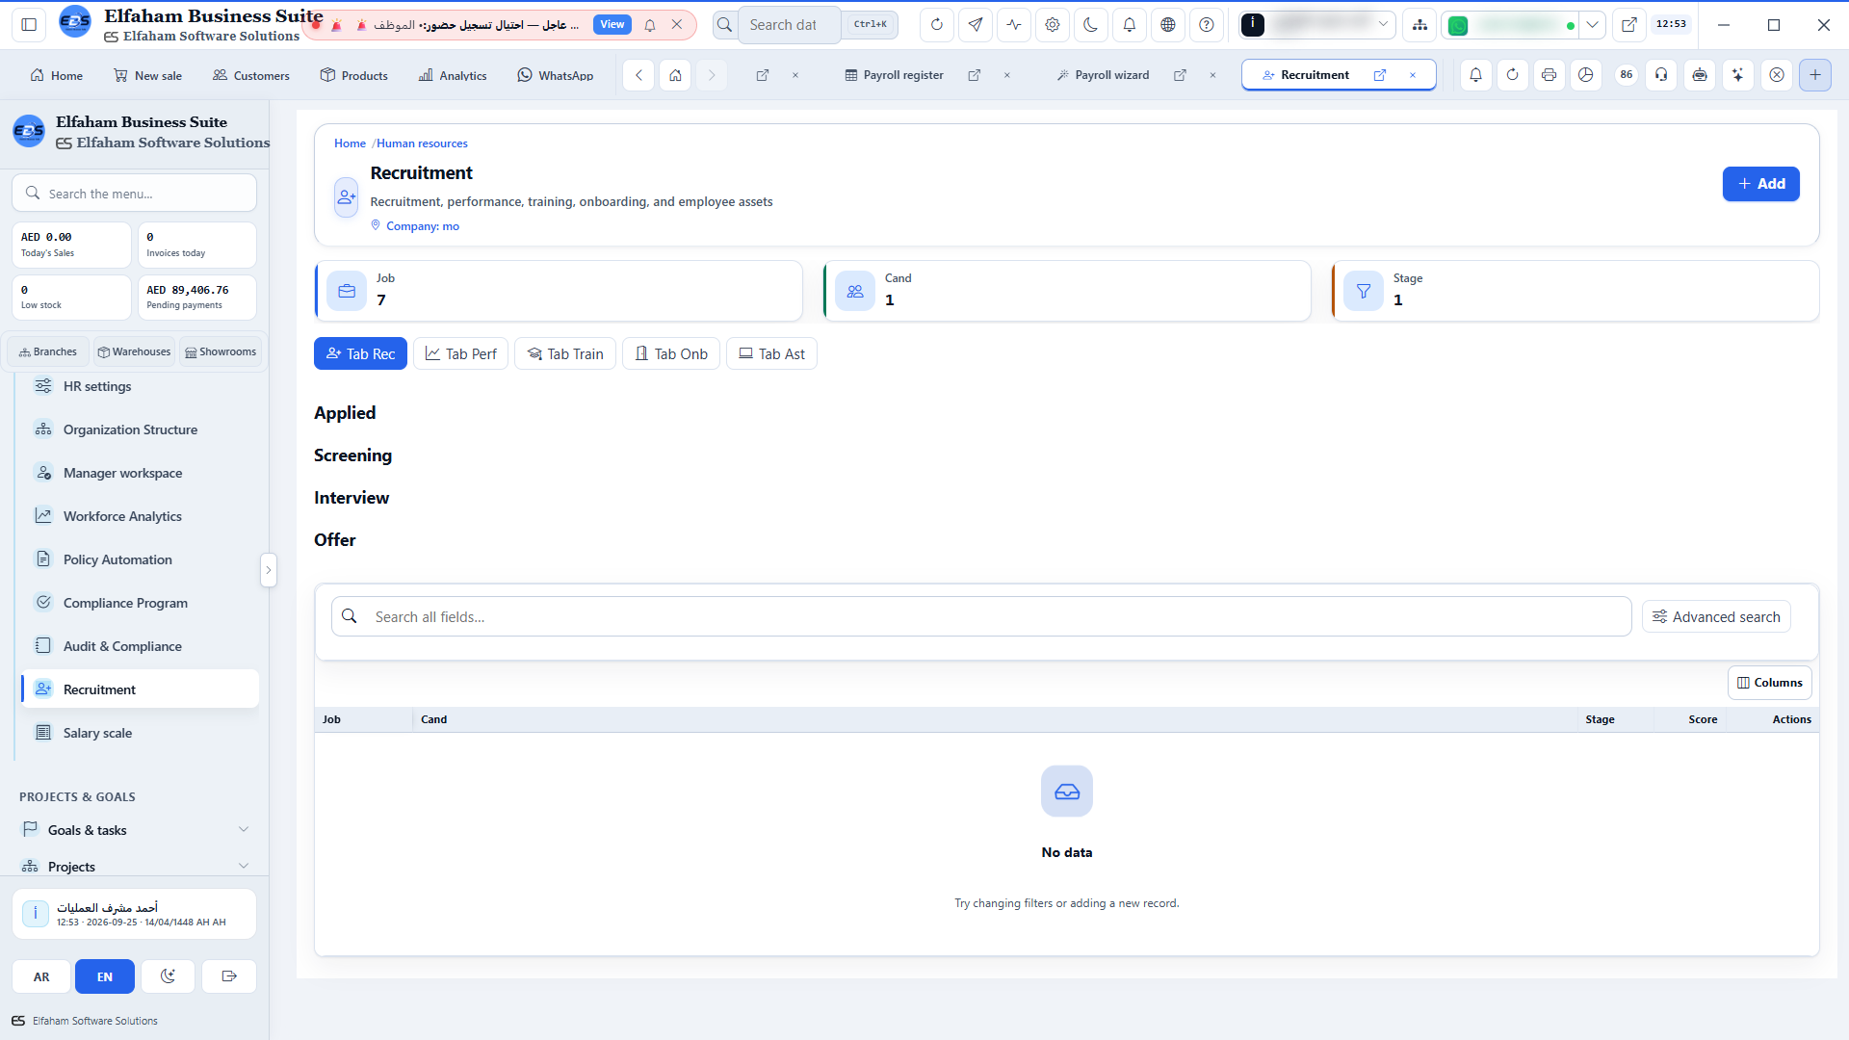The width and height of the screenshot is (1849, 1040).
Task: Open Advanced search
Action: (x=1716, y=617)
